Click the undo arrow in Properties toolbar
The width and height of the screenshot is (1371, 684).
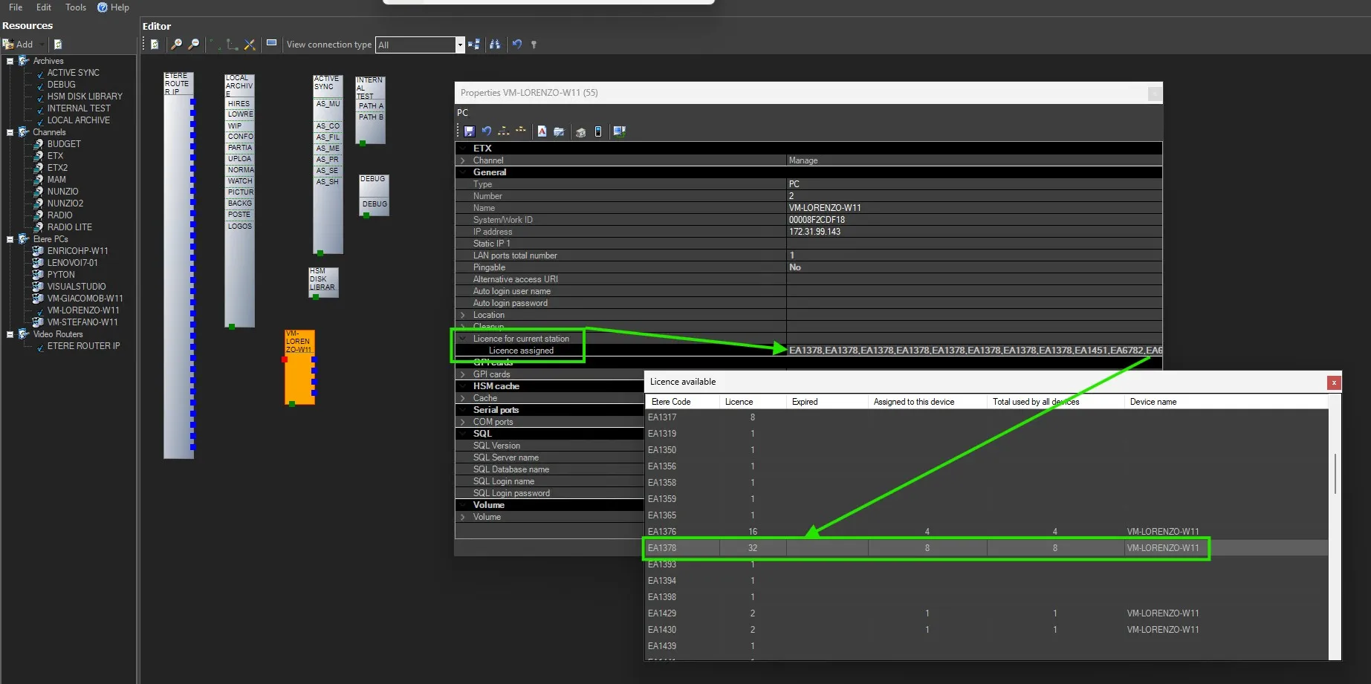click(487, 131)
